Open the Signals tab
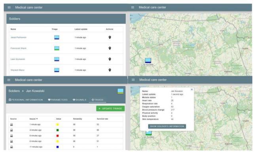The image size is (258, 153). [80, 100]
